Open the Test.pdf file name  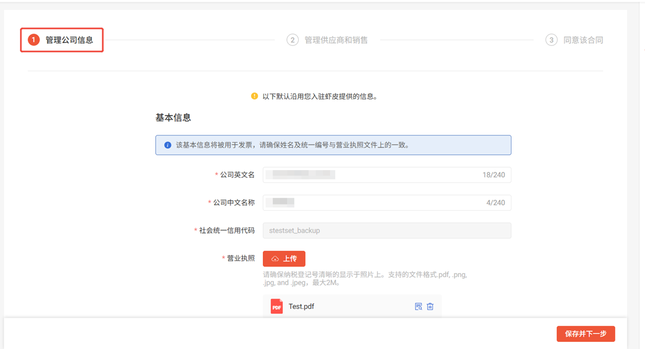point(301,307)
